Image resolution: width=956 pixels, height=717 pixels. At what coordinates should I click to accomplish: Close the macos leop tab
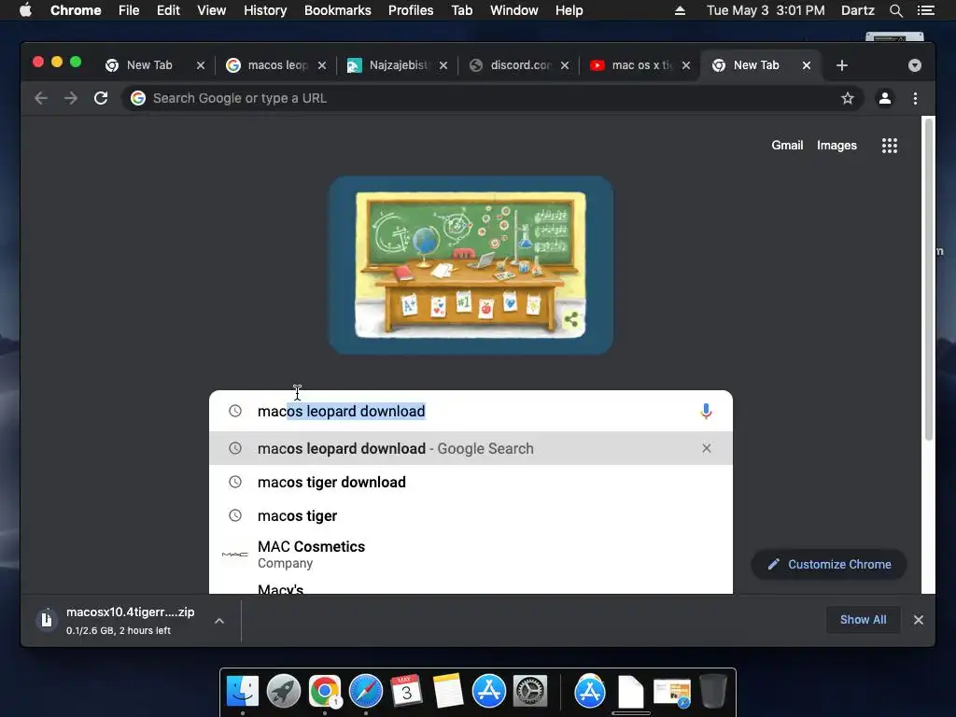[x=322, y=65]
